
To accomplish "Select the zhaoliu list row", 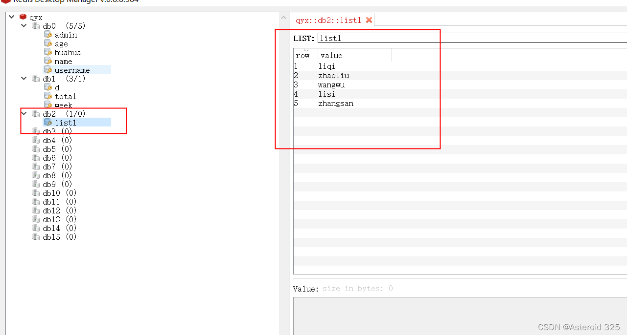I will [460, 75].
